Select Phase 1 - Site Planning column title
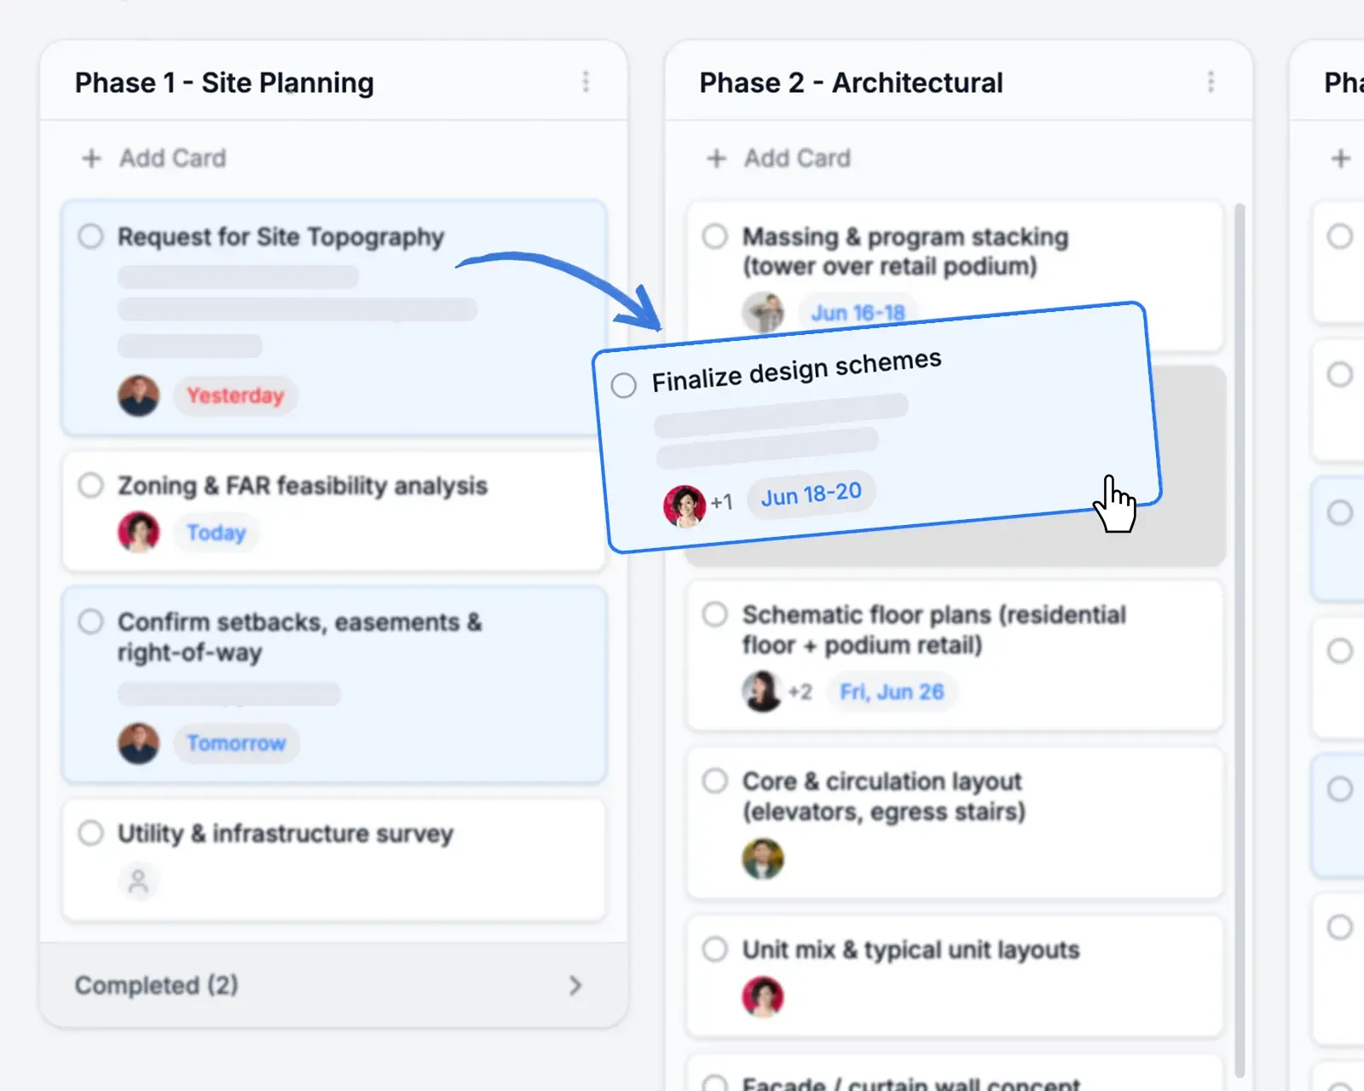The image size is (1364, 1091). (x=224, y=83)
